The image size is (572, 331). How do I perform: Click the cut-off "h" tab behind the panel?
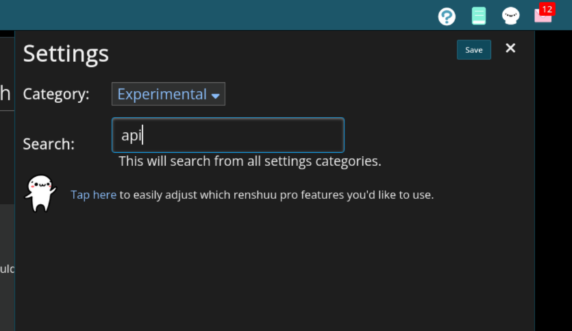5,94
